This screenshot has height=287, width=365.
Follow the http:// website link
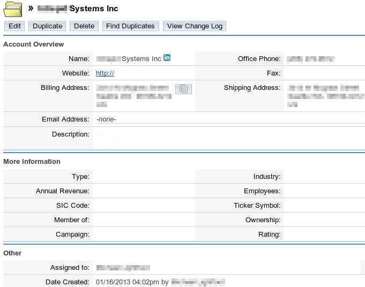click(105, 73)
